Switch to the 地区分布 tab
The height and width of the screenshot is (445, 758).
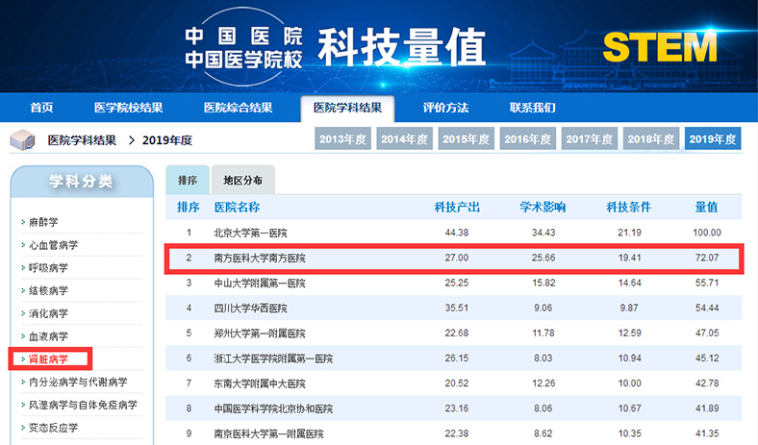point(243,181)
